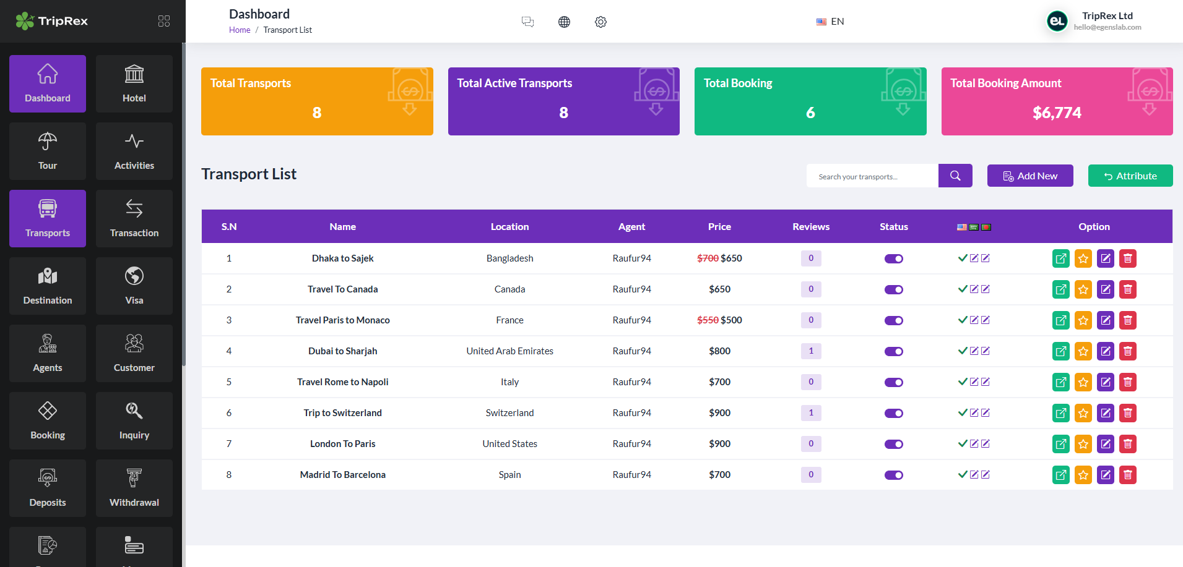Open settings gear icon in header
The image size is (1183, 567).
coord(600,22)
